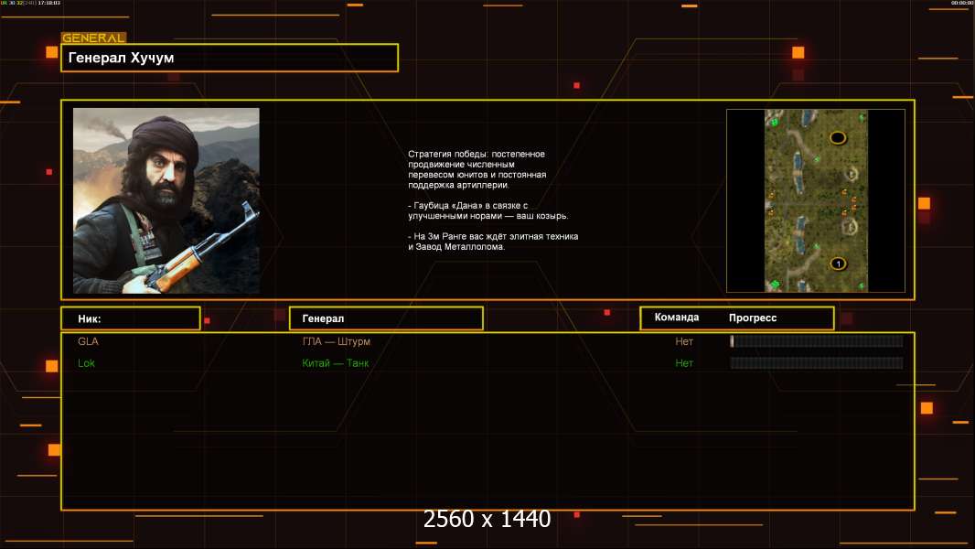Select player nickname GLA
This screenshot has width=975, height=549.
[x=88, y=341]
